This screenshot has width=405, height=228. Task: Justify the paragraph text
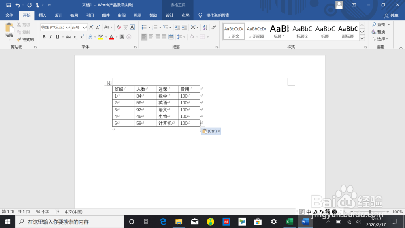click(164, 37)
